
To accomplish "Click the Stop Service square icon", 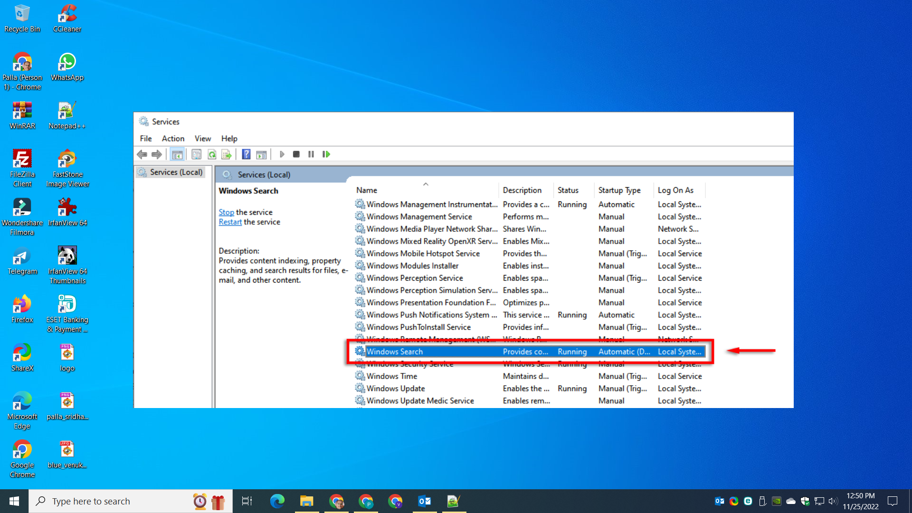I will pyautogui.click(x=296, y=154).
